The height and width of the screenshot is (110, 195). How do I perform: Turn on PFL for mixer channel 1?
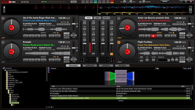(84, 54)
